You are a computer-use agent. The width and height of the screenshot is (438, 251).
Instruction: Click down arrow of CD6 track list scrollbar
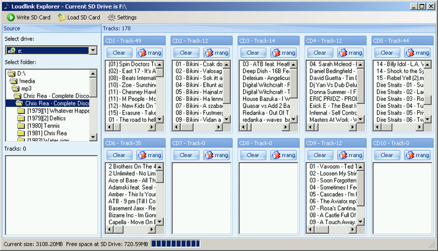pos(160,221)
